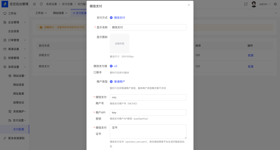Select the 普通商户 merchant type radio
Viewport: 280px width, 150px height.
click(111, 82)
